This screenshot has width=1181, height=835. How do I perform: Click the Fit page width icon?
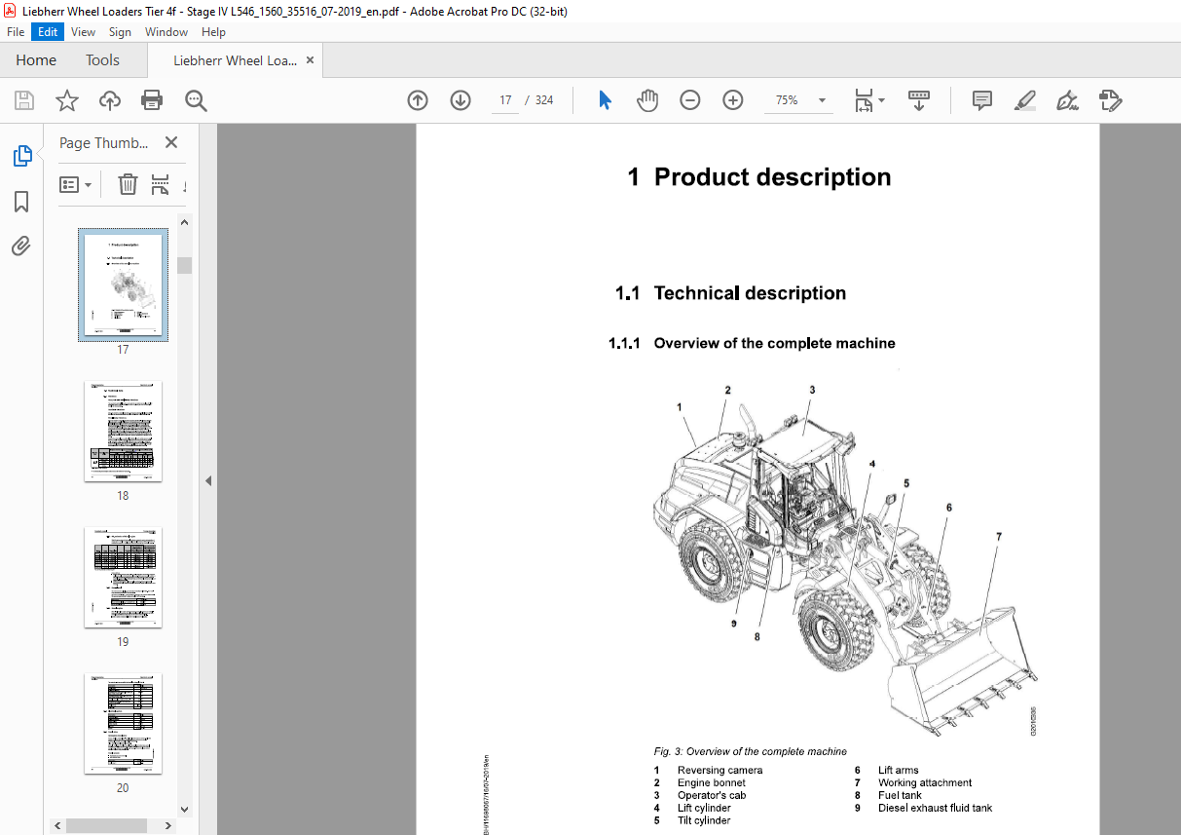point(863,100)
